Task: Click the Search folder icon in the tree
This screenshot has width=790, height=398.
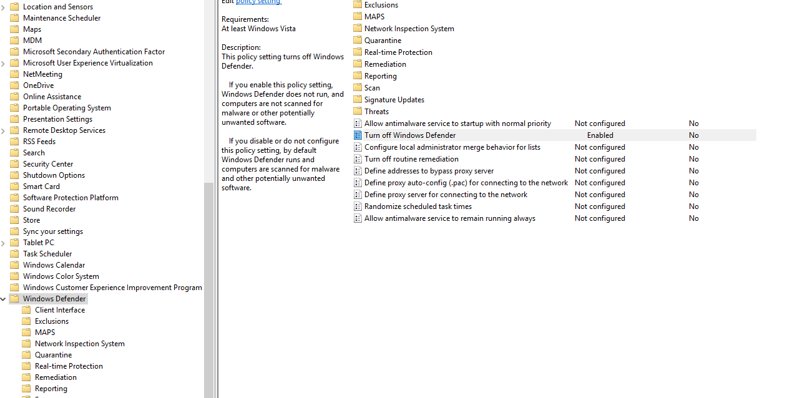Action: 14,153
